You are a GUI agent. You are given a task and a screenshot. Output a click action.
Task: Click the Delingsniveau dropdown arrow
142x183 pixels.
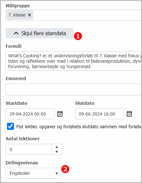tap(57, 174)
